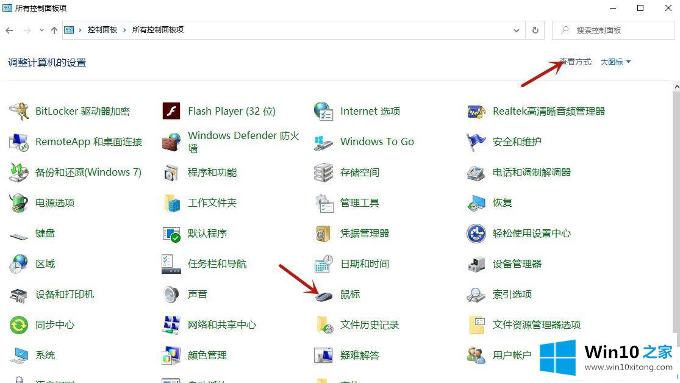Open the 存储空间 drives icon
Screen dimensions: 680x383
pyautogui.click(x=323, y=173)
